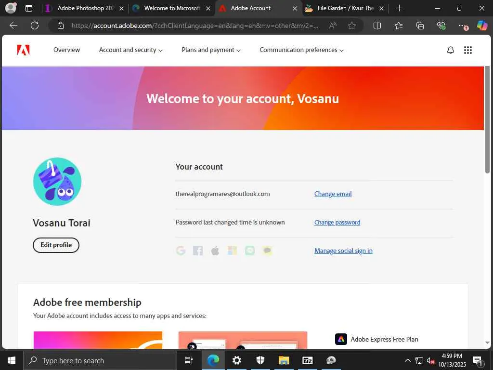
Task: Click the taskbar clock and date
Action: tap(452, 360)
